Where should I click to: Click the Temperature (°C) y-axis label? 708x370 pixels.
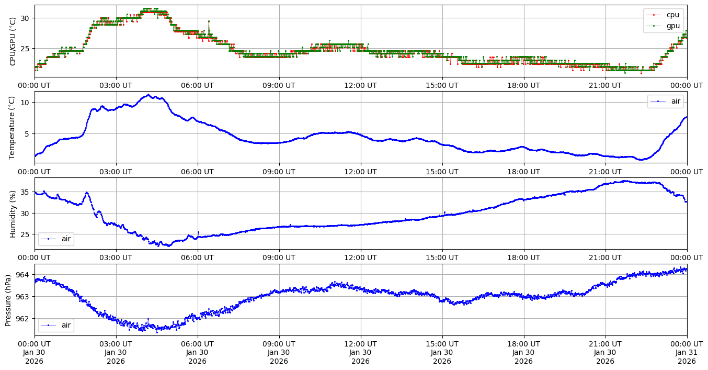coord(13,127)
